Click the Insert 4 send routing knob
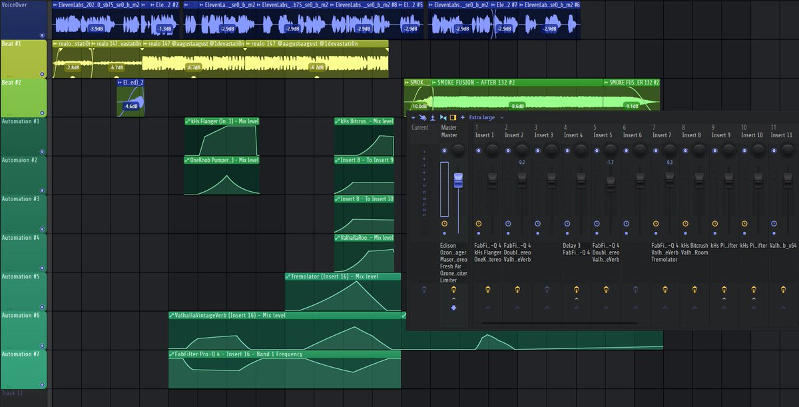 coord(576,289)
